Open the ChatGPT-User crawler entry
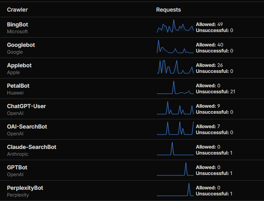 point(26,106)
